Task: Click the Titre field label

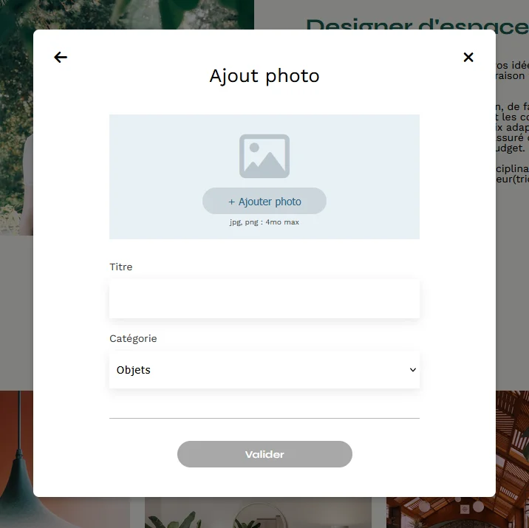Action: tap(120, 267)
